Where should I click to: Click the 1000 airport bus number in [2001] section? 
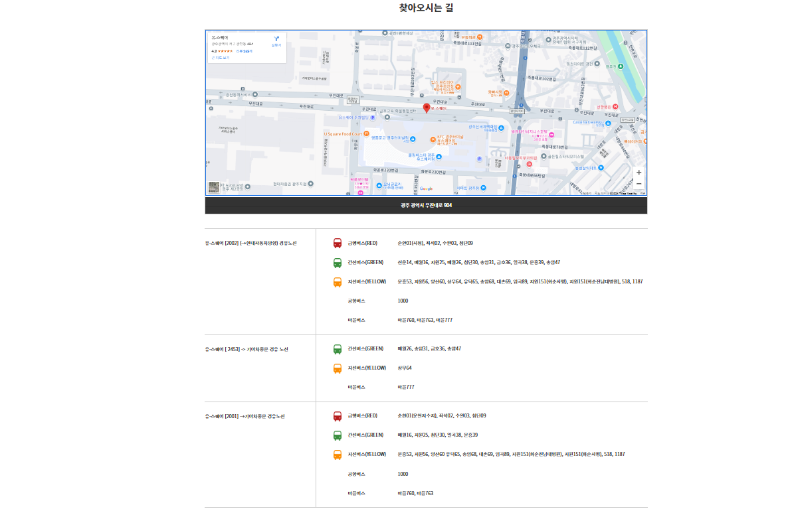pos(403,474)
